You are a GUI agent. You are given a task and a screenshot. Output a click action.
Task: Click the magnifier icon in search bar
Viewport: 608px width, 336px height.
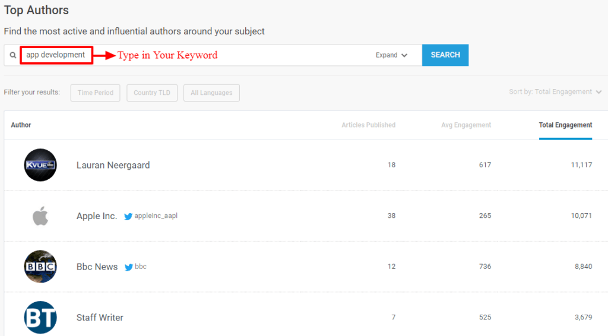point(13,55)
